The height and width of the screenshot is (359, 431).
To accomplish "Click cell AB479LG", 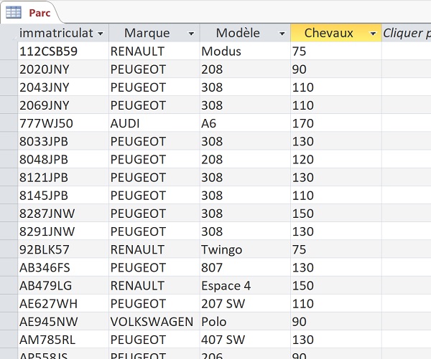I will [63, 285].
